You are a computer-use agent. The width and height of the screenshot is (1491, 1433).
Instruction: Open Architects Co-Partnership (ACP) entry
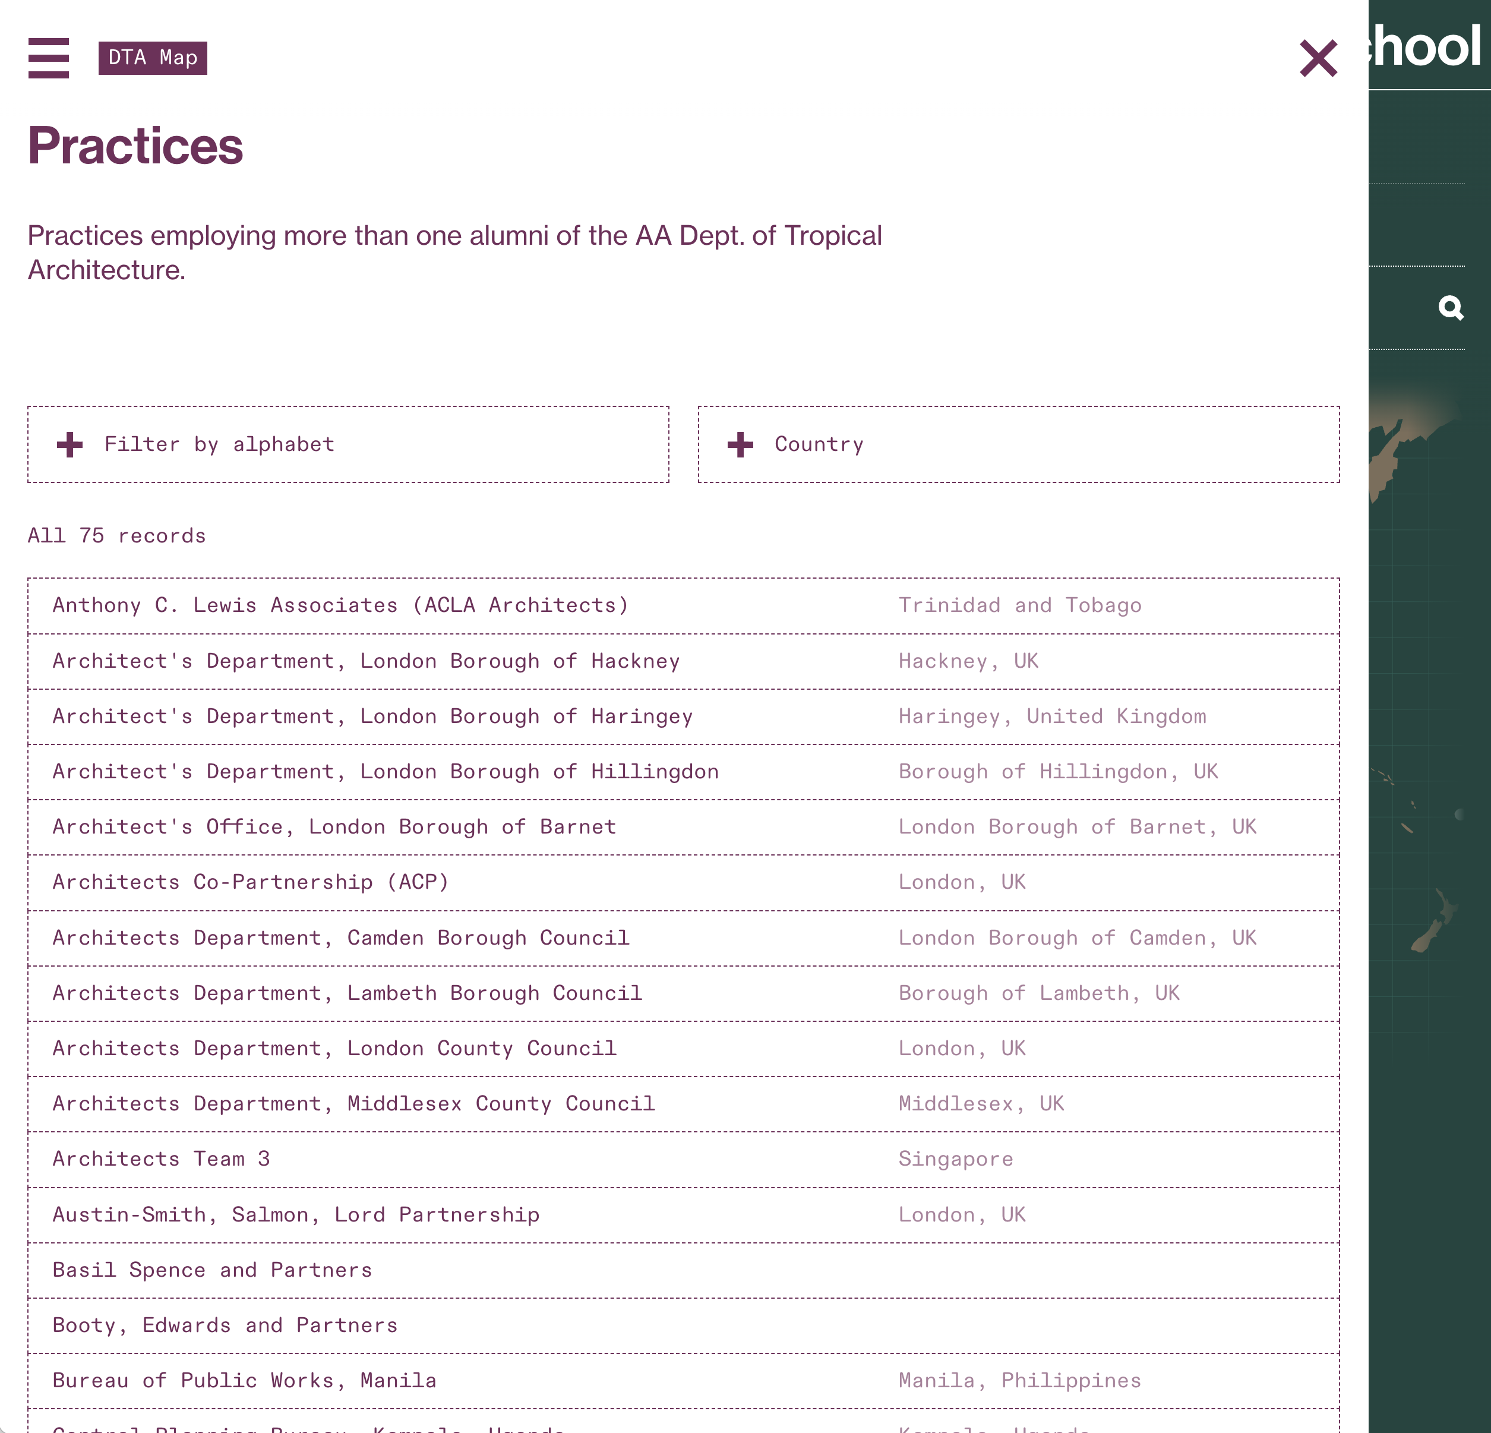683,883
